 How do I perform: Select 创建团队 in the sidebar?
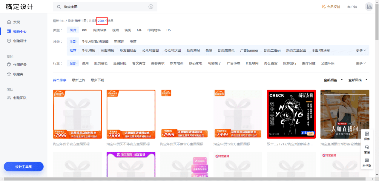(x=17, y=98)
